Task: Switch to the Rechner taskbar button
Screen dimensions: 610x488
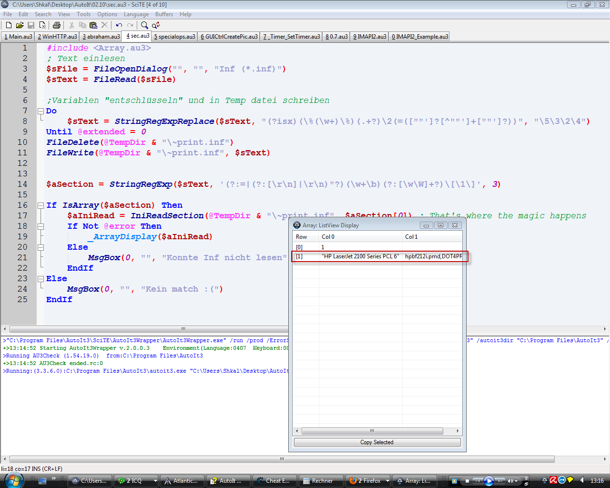Action: (321, 481)
